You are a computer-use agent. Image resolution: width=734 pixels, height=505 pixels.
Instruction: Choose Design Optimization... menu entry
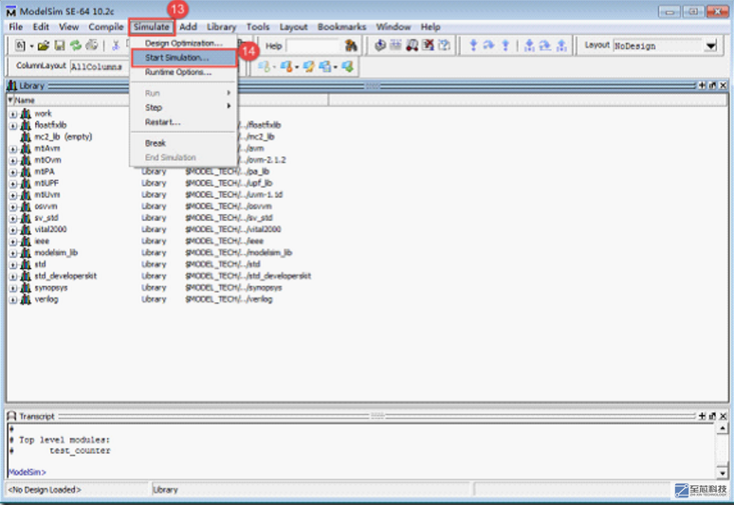[184, 43]
